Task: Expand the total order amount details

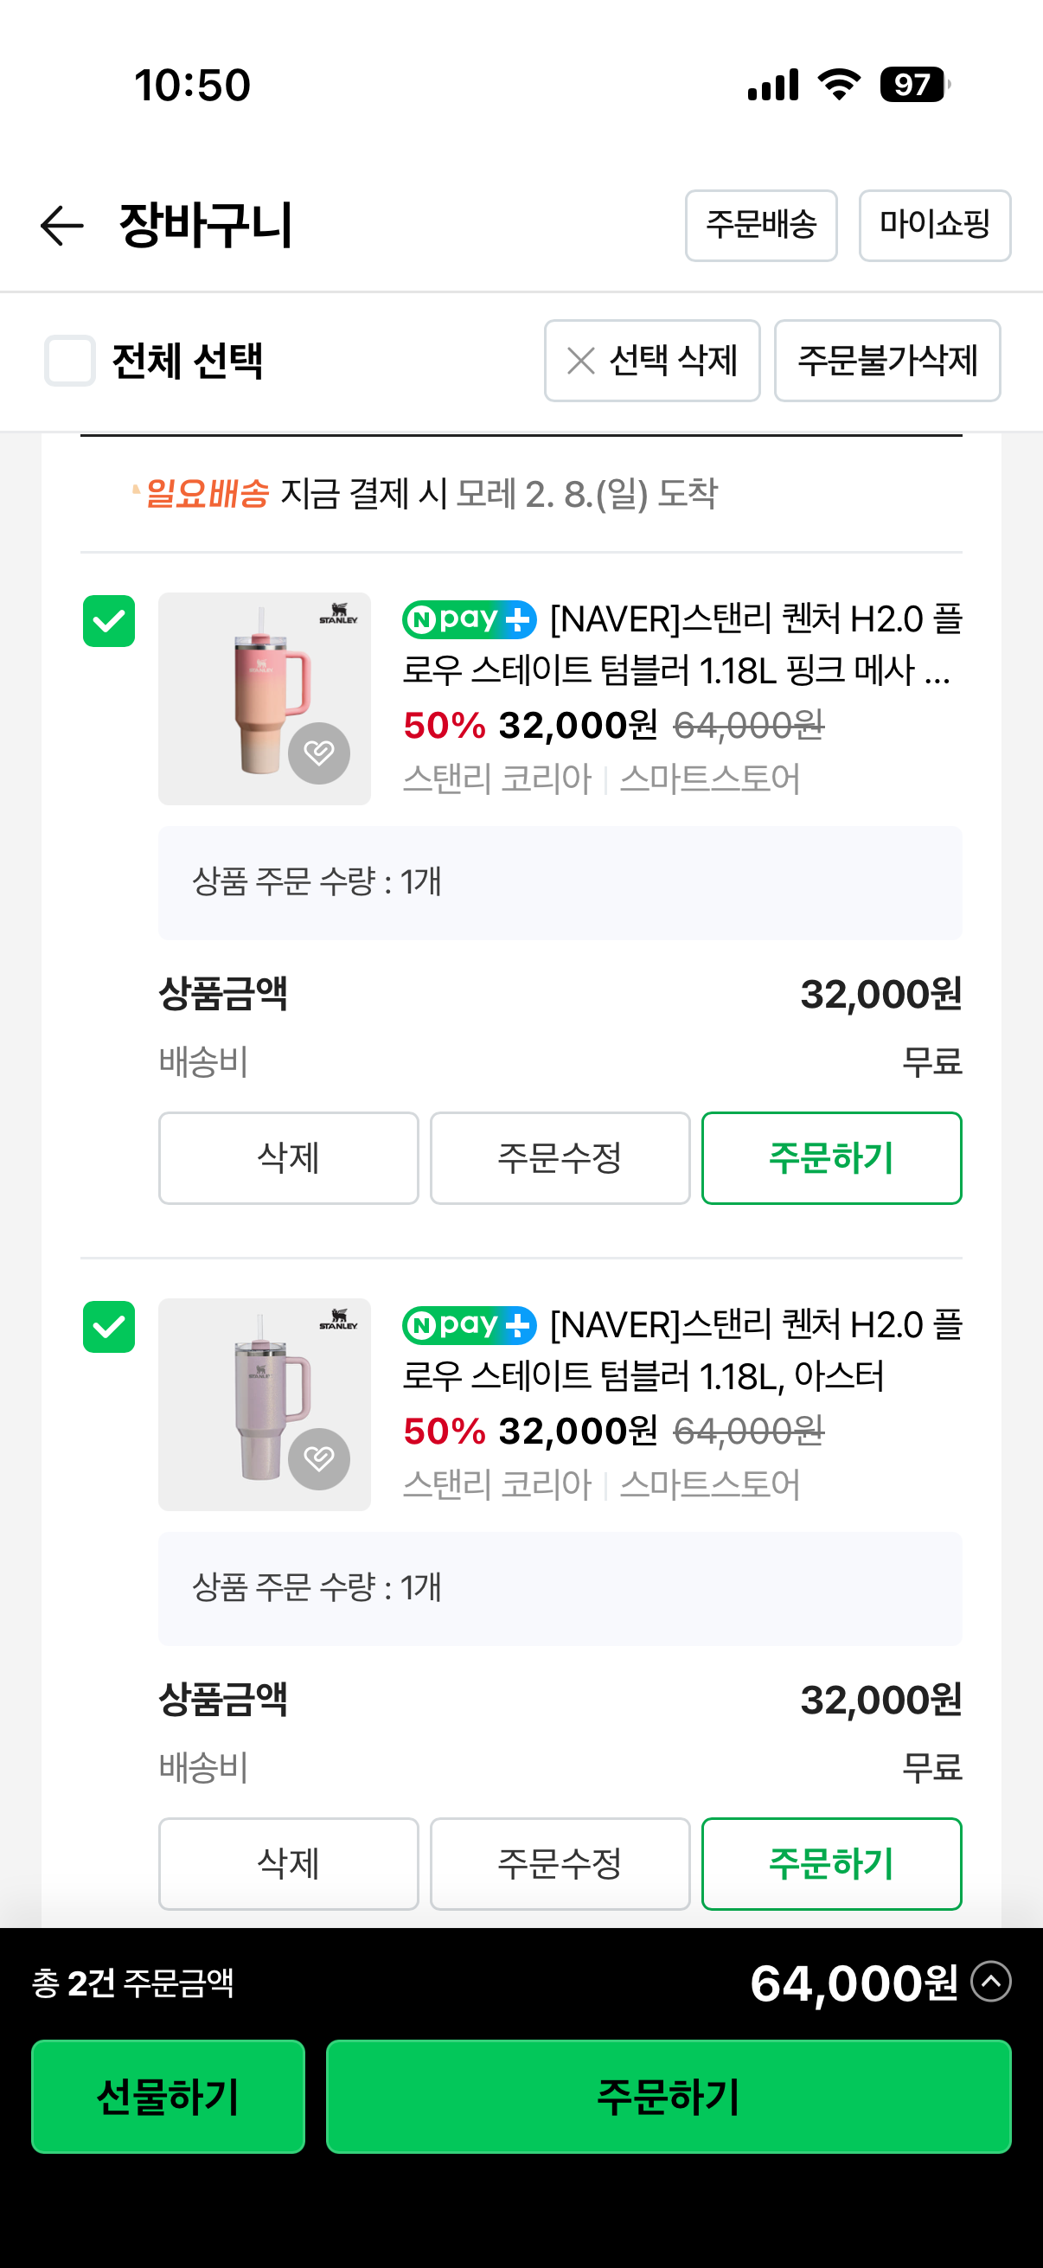Action: coord(991,1982)
